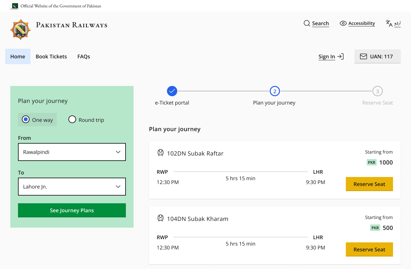Click the step 3 circle in progress bar
The image size is (411, 269).
378,91
